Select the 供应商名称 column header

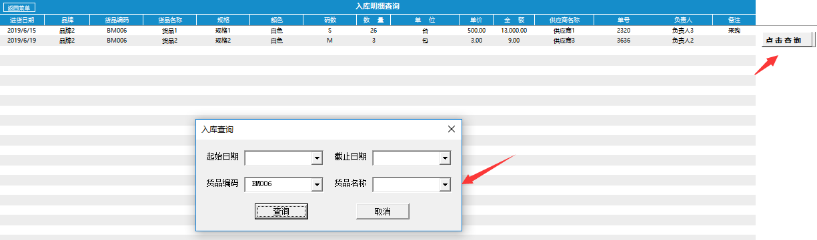[564, 20]
